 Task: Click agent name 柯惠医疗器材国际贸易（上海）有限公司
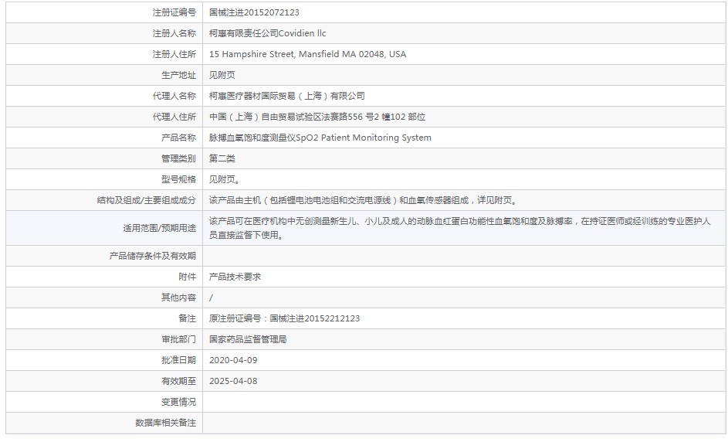pos(287,97)
